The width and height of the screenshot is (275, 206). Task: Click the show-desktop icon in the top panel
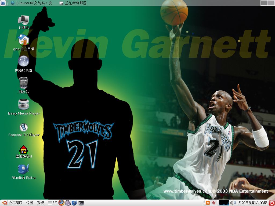pyautogui.click(x=3, y=3)
